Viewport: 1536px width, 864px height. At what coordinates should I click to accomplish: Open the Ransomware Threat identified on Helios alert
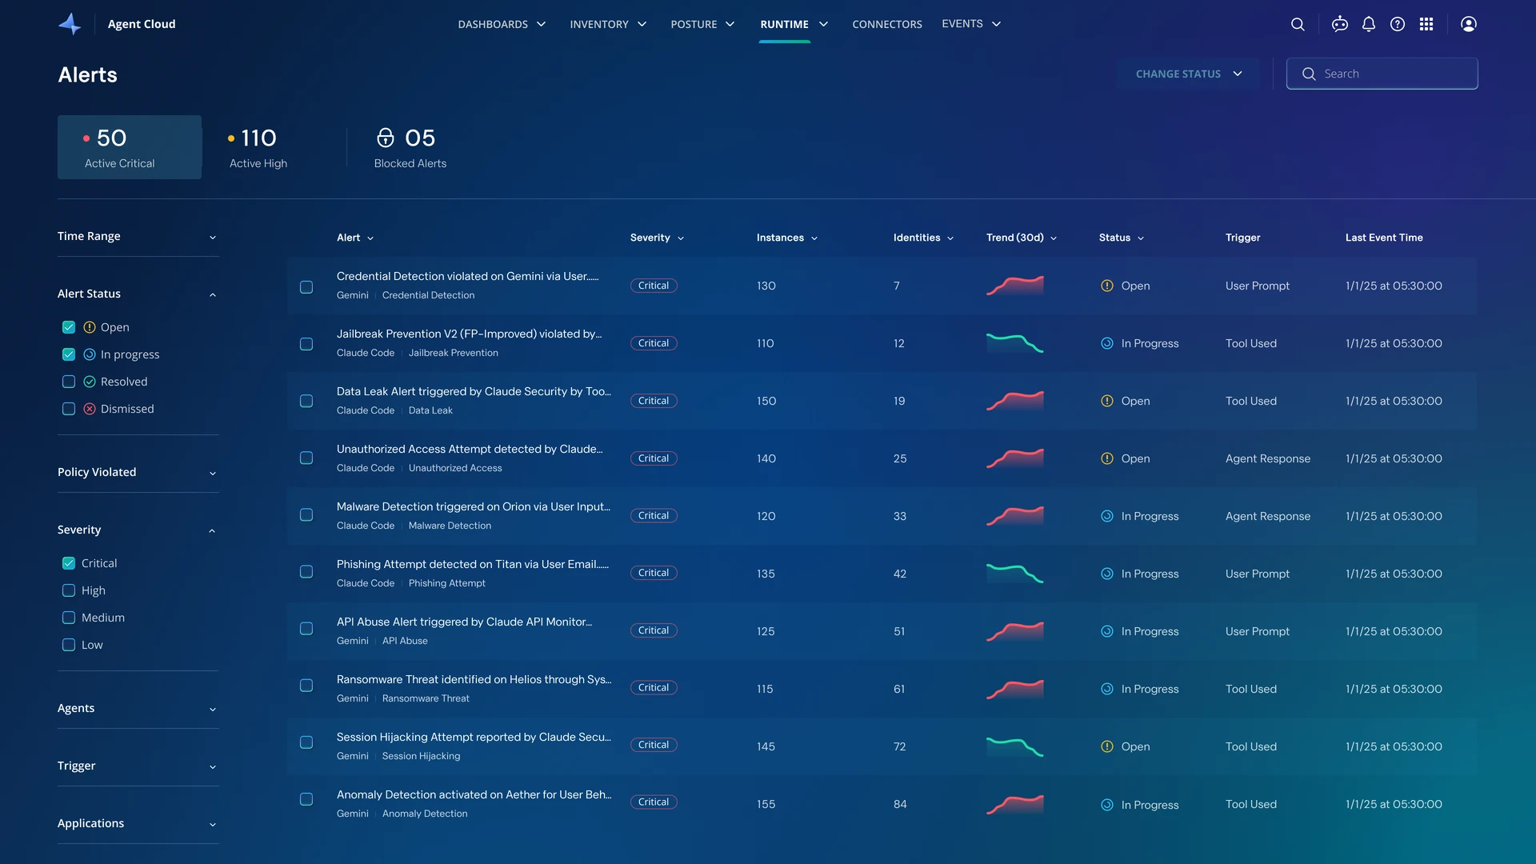pos(474,680)
